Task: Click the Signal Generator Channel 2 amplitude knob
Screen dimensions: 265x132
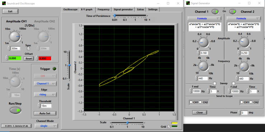Action: click(x=244, y=42)
